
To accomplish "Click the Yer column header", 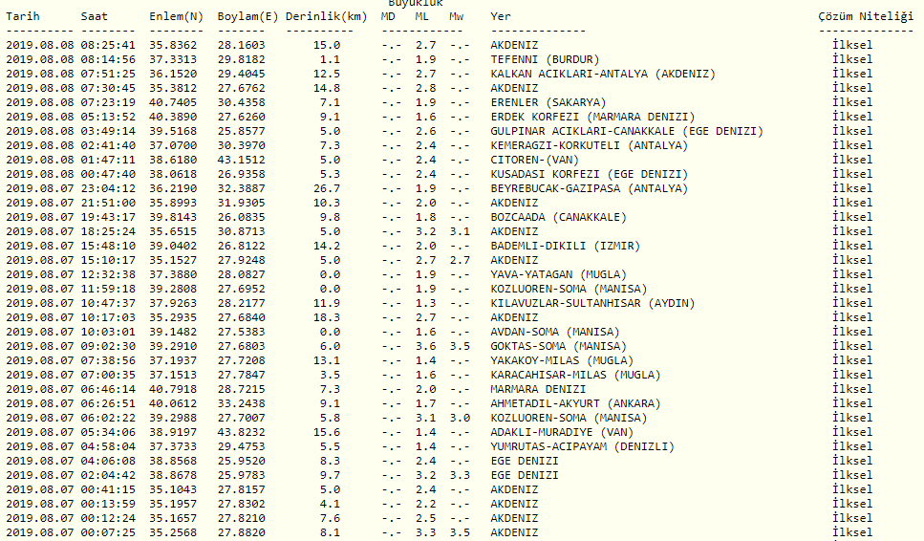I will 501,17.
